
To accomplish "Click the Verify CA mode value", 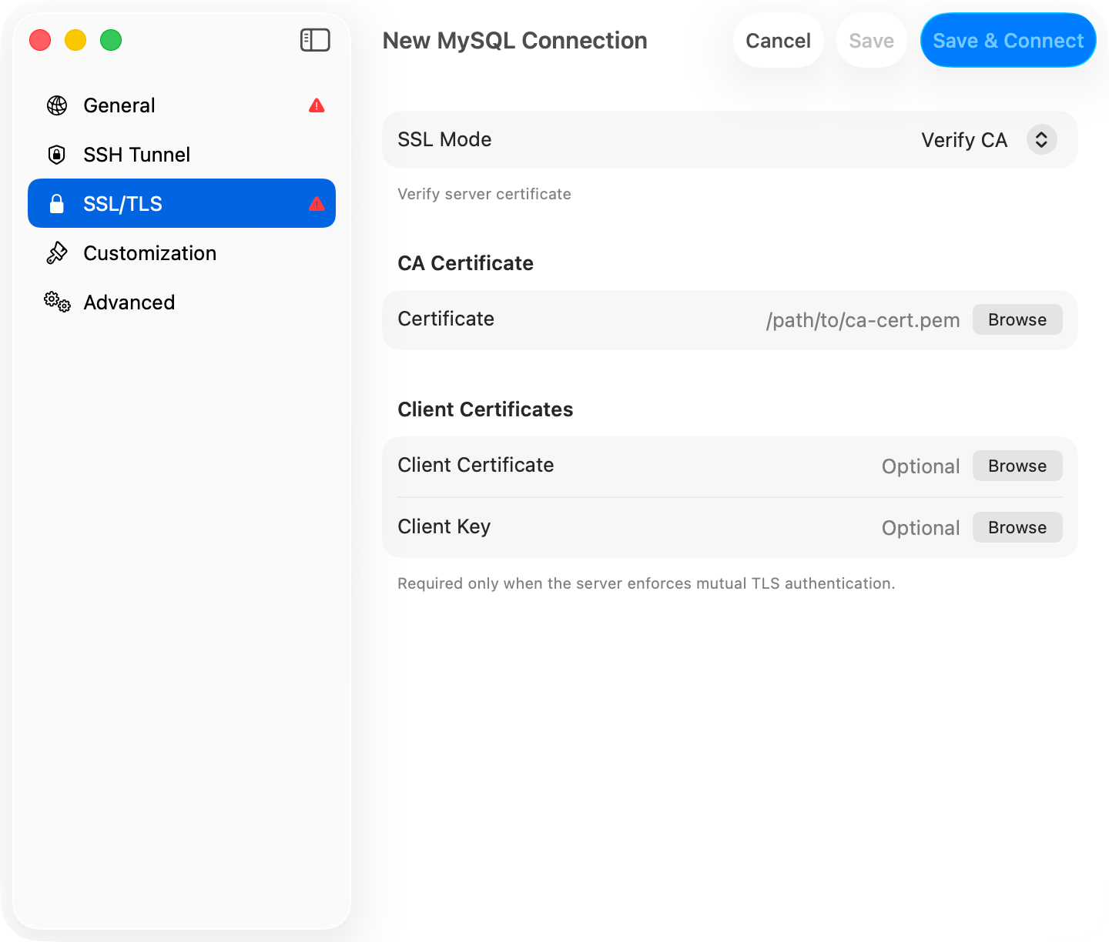I will point(964,140).
